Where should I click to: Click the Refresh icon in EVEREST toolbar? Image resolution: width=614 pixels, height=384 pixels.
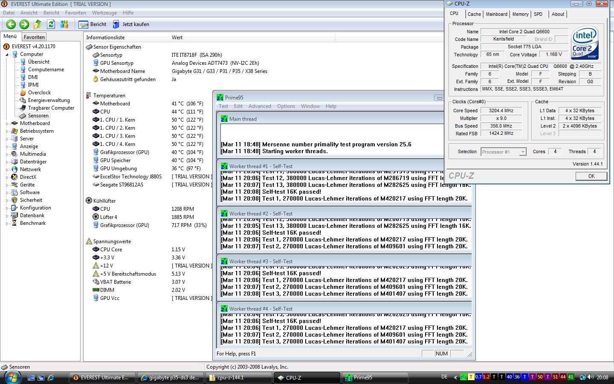(x=51, y=24)
